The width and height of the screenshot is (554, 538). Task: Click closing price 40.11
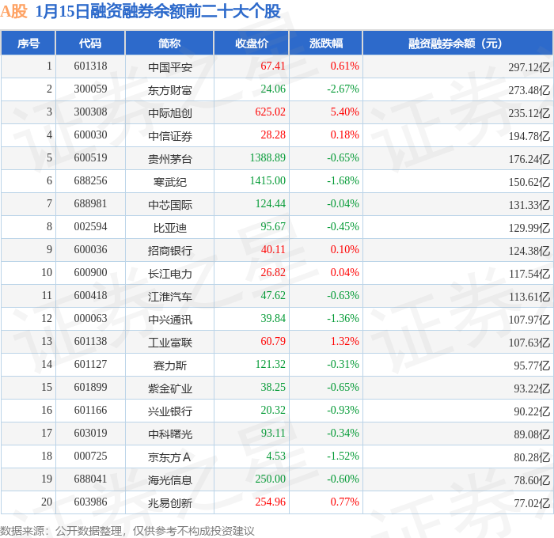coord(273,250)
